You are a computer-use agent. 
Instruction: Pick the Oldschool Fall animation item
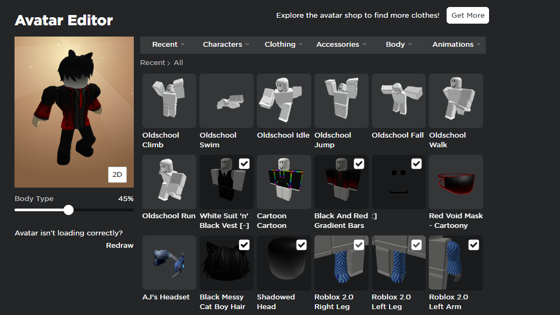coord(399,101)
